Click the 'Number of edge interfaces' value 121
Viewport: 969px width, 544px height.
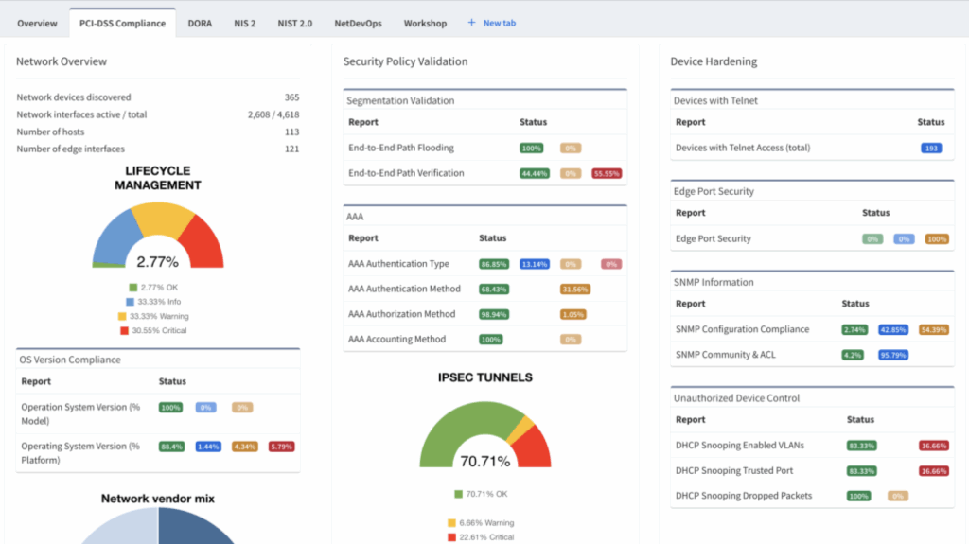pyautogui.click(x=291, y=149)
